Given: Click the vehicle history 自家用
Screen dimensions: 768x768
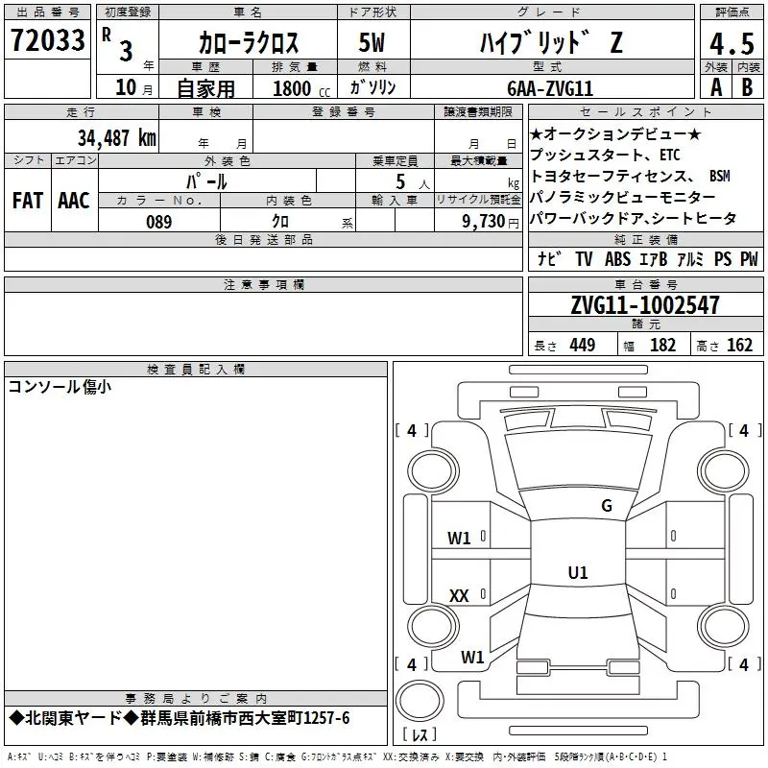Looking at the screenshot, I should (205, 88).
